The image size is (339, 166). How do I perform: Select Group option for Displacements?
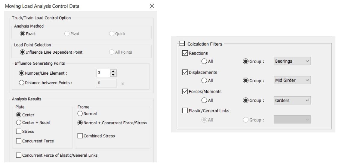click(245, 81)
